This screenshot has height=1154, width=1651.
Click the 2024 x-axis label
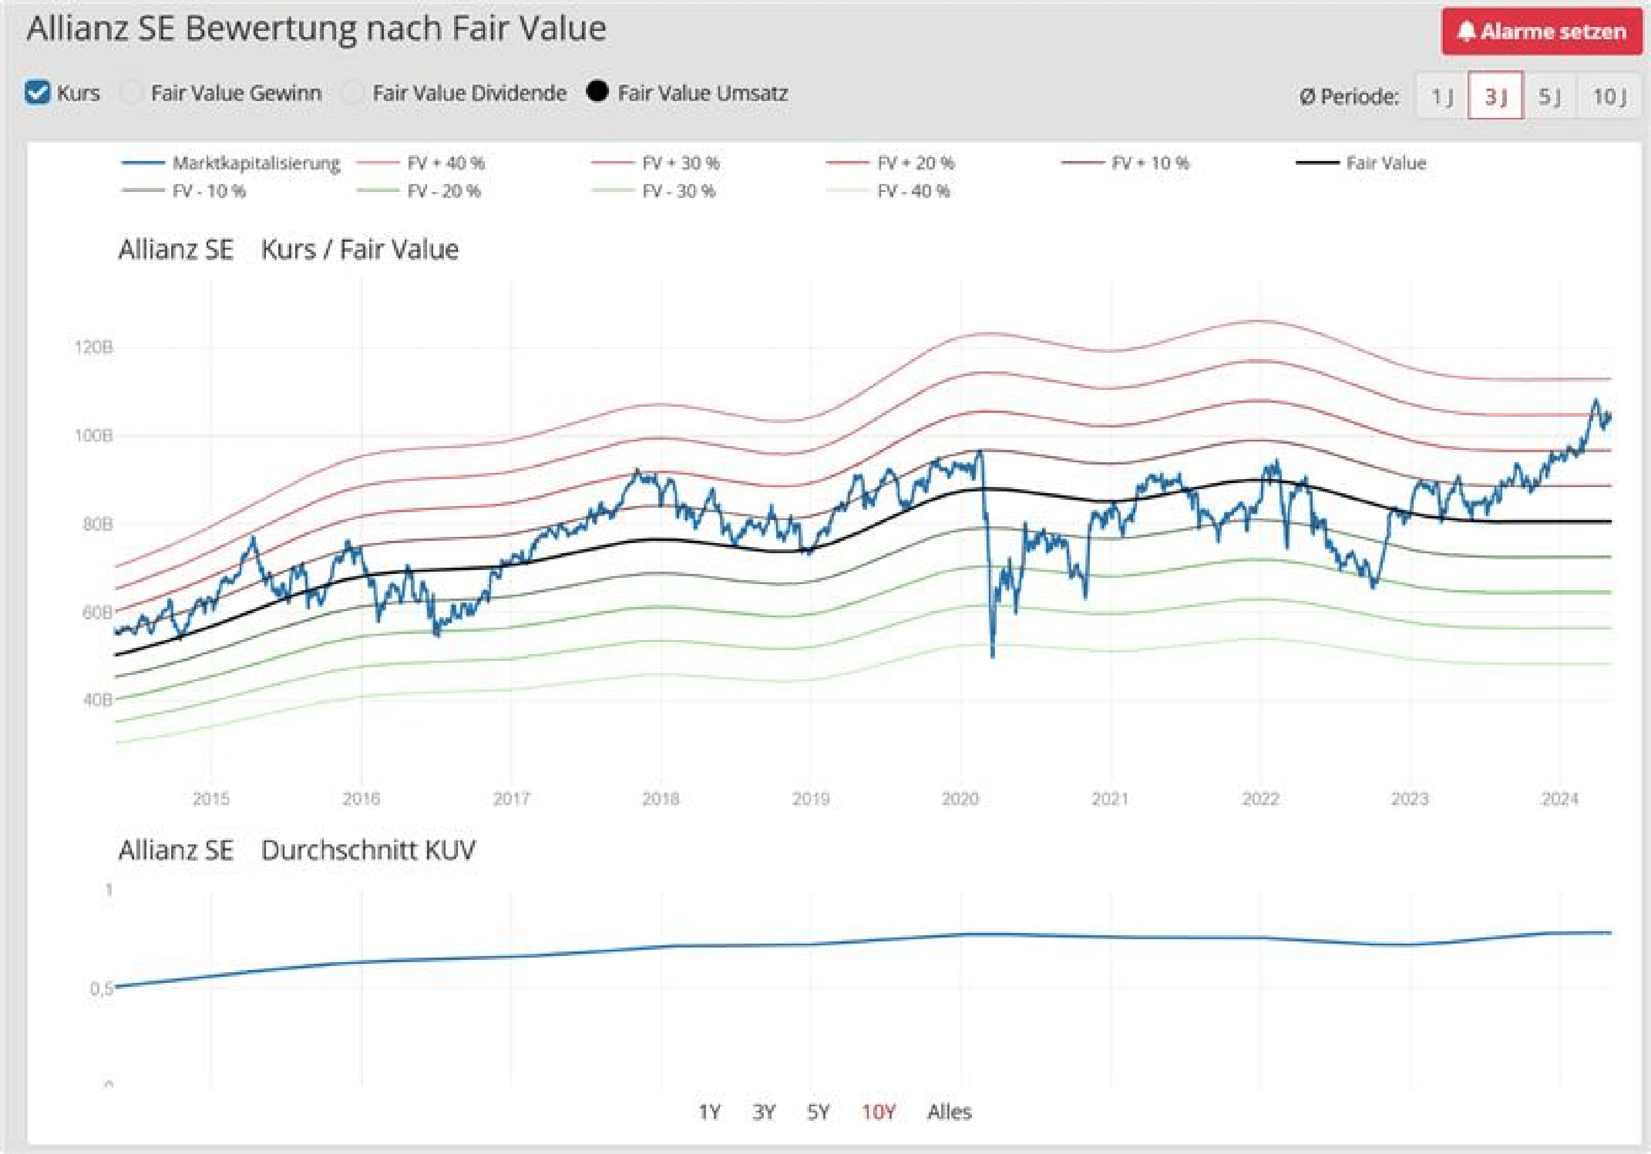point(1560,799)
